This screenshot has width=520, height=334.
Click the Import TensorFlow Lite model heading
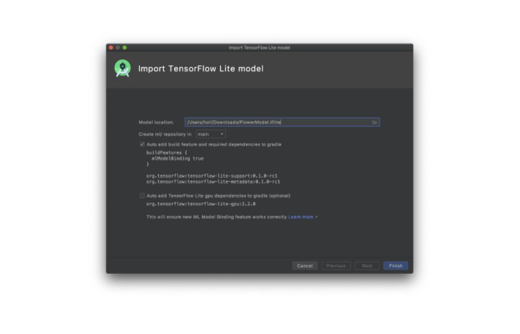pyautogui.click(x=200, y=69)
